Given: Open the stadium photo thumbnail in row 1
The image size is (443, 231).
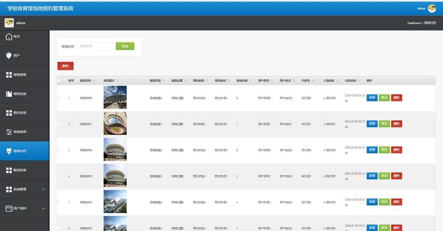Looking at the screenshot, I should (x=115, y=97).
